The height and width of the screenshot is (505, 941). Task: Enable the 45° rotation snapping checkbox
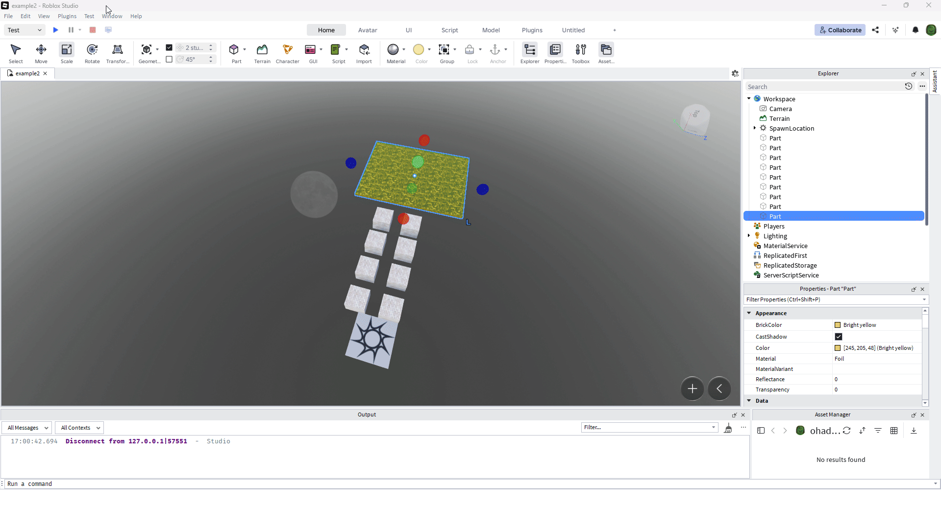[x=169, y=59]
